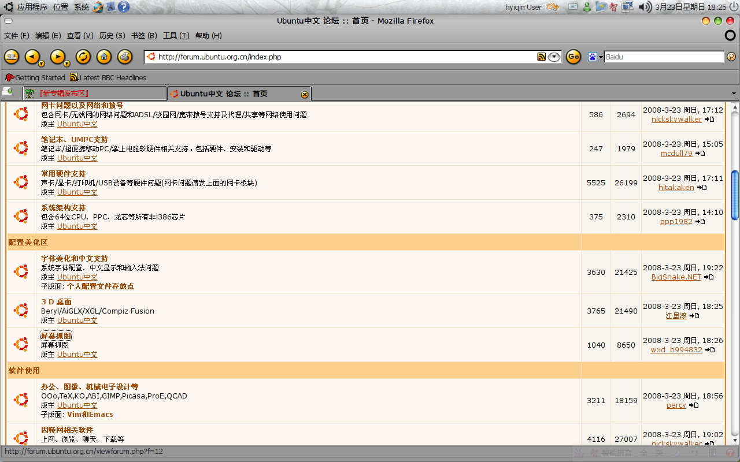Screen dimensions: 740x462
Task: Click the latest-post arrow icon next to BigSnake.NET
Action: [x=709, y=277]
